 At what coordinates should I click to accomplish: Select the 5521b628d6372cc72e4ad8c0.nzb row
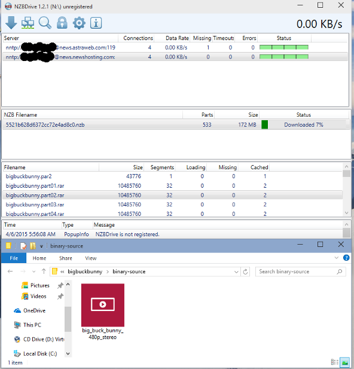pyautogui.click(x=176, y=125)
